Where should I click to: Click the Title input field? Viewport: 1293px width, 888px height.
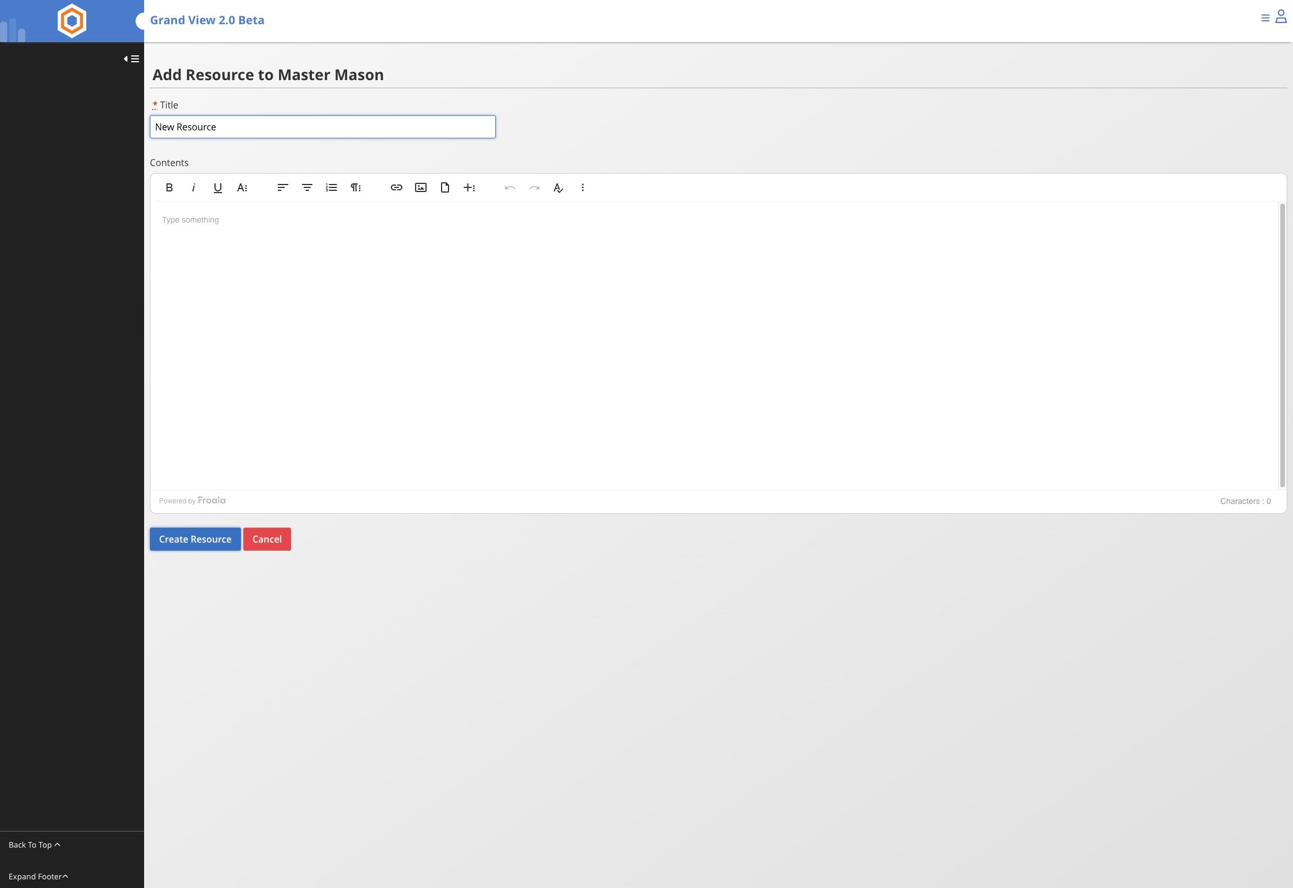pyautogui.click(x=322, y=127)
